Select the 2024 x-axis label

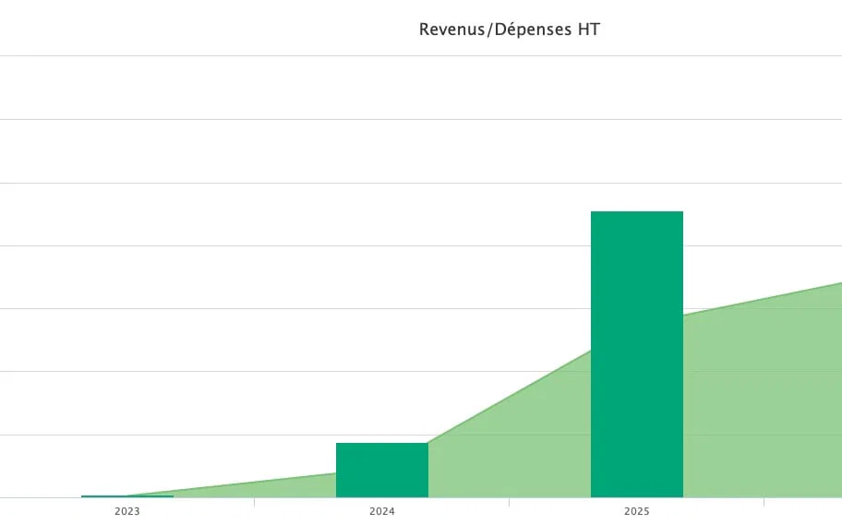(x=381, y=511)
